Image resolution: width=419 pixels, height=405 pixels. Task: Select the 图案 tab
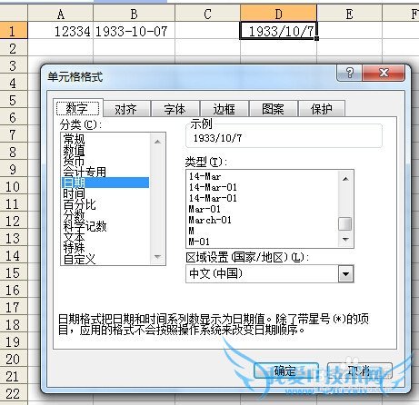point(273,109)
